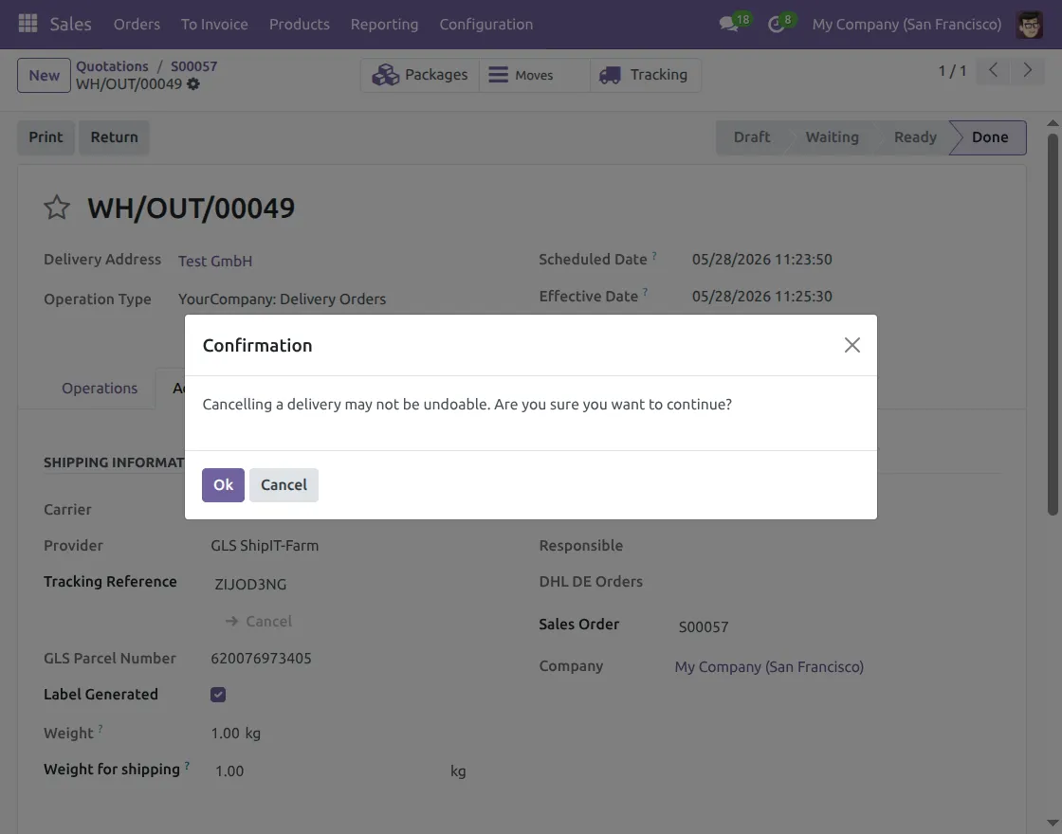
Task: Open the Test GmbH delivery address link
Action: [x=215, y=262]
